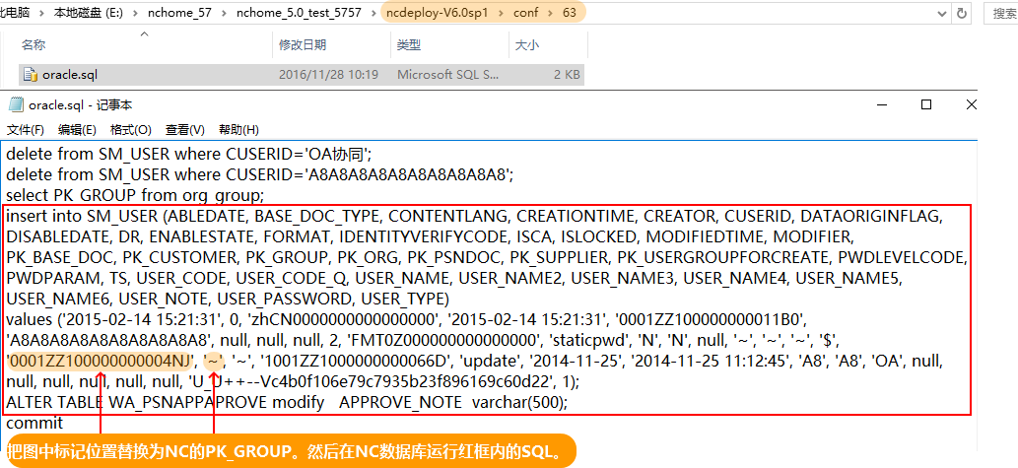
Task: Minimize the Notepad window
Action: [x=880, y=104]
